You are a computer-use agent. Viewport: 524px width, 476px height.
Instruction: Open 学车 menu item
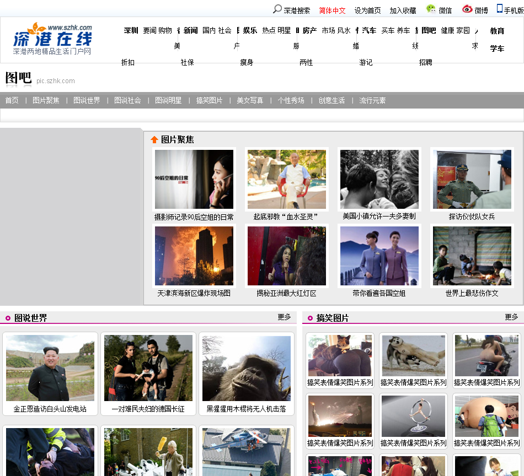(x=498, y=48)
